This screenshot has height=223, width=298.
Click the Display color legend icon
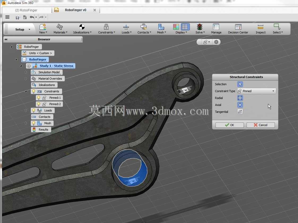176,27
